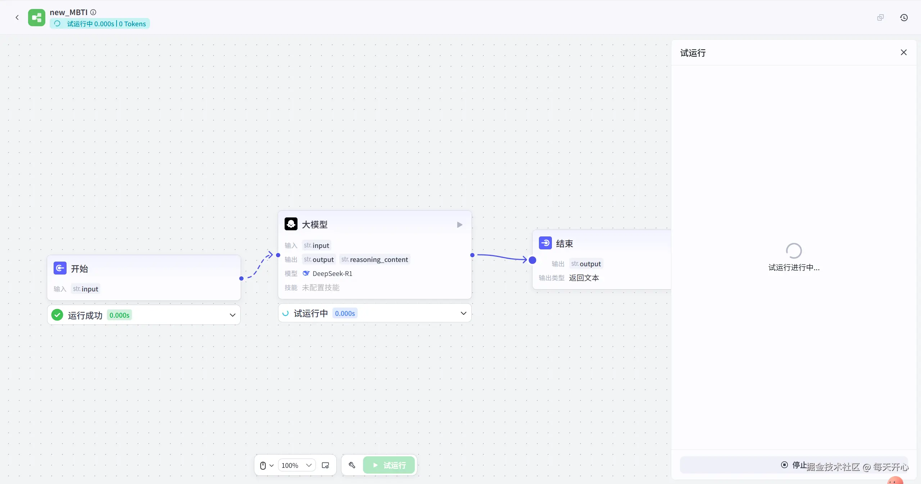Open the debug wrench tool icon

[x=352, y=465]
